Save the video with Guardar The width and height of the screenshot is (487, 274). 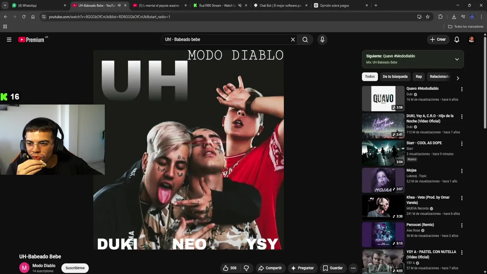coord(333,268)
